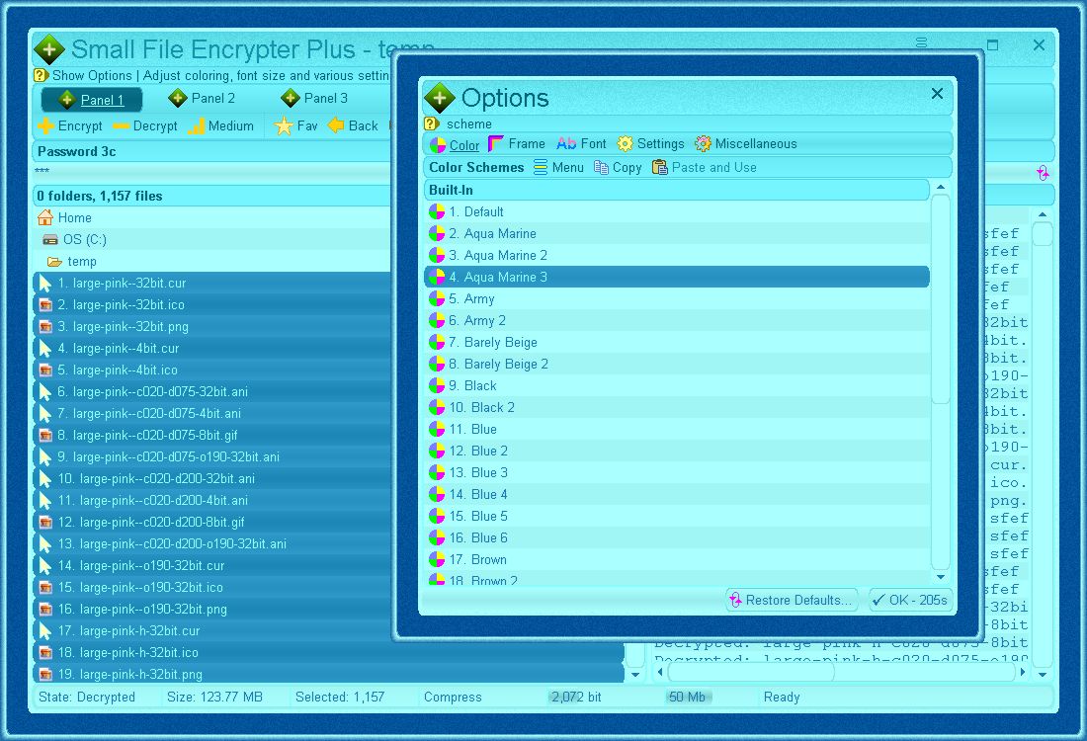Switch to Panel 3 in main window

pos(314,99)
